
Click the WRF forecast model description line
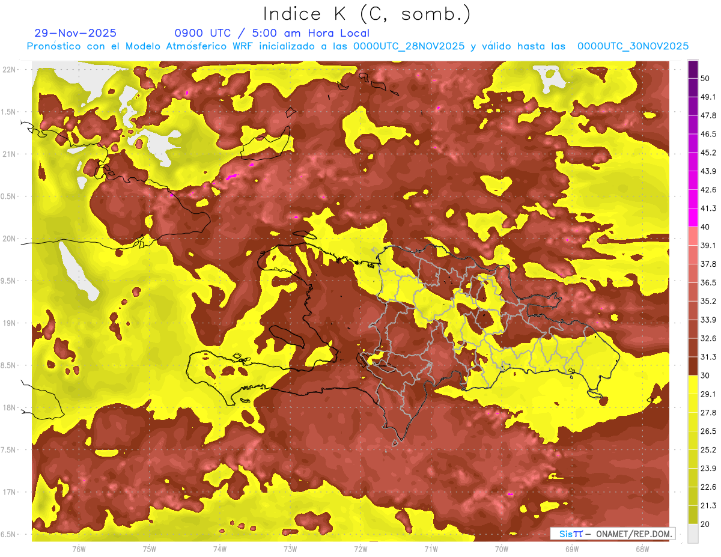(x=357, y=46)
